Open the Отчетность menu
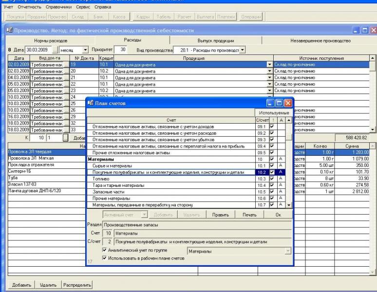The width and height of the screenshot is (377, 292). [29, 8]
